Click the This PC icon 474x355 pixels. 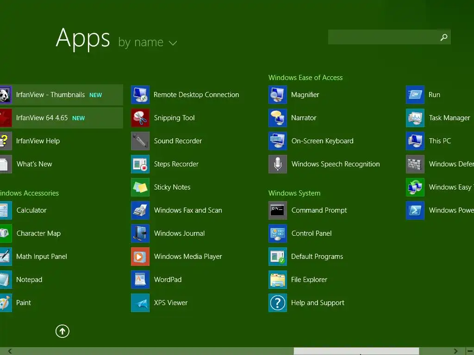415,141
